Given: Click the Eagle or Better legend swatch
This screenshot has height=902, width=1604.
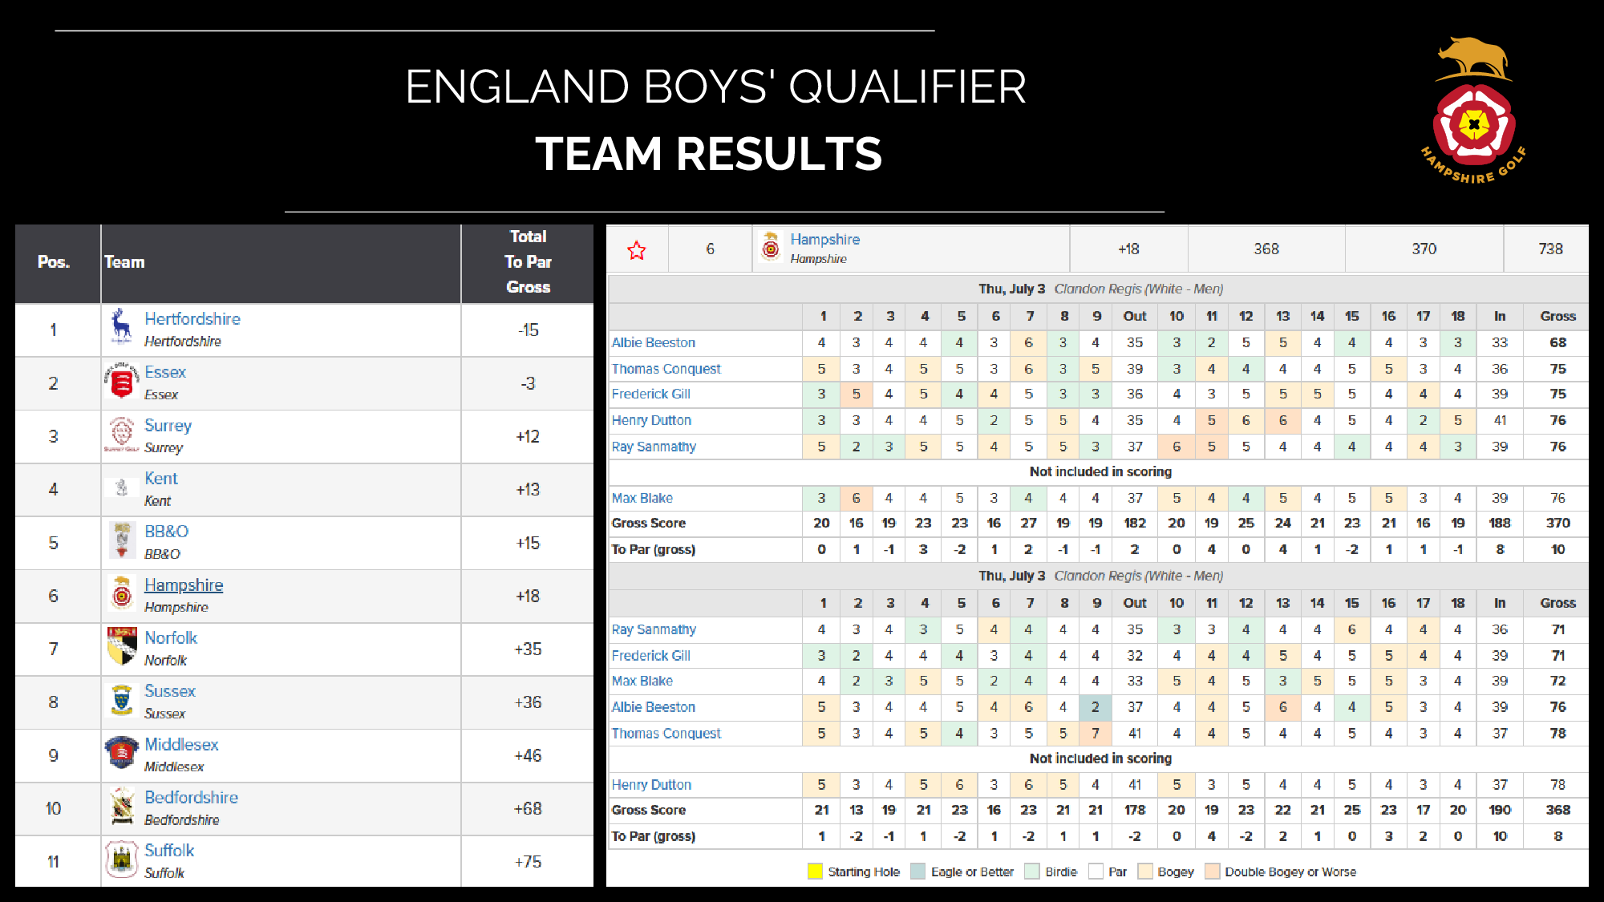Looking at the screenshot, I should tap(918, 872).
